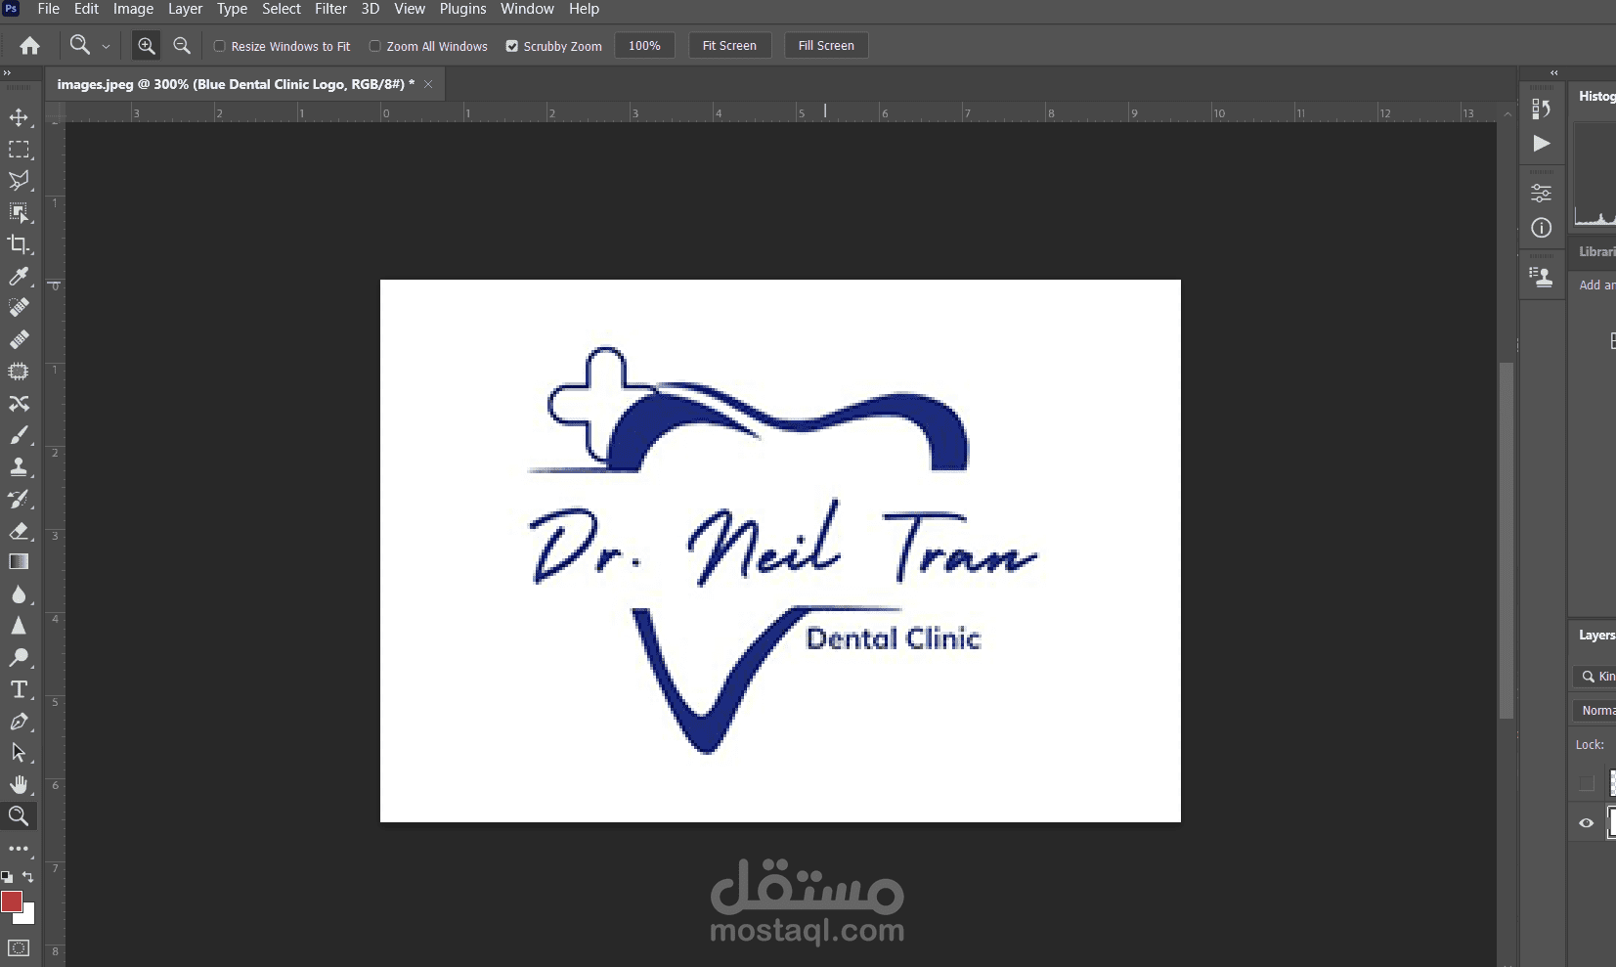1616x967 pixels.
Task: Enable Resize Windows to Fit checkbox
Action: tap(220, 46)
